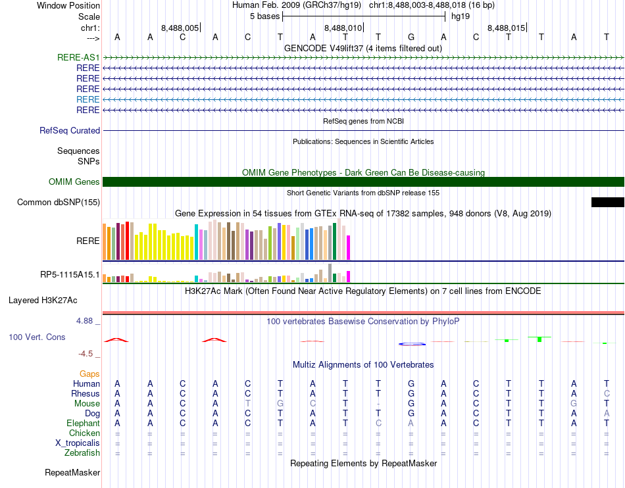Click position marker 8,488,010
This screenshot has width=625, height=488.
pyautogui.click(x=343, y=28)
